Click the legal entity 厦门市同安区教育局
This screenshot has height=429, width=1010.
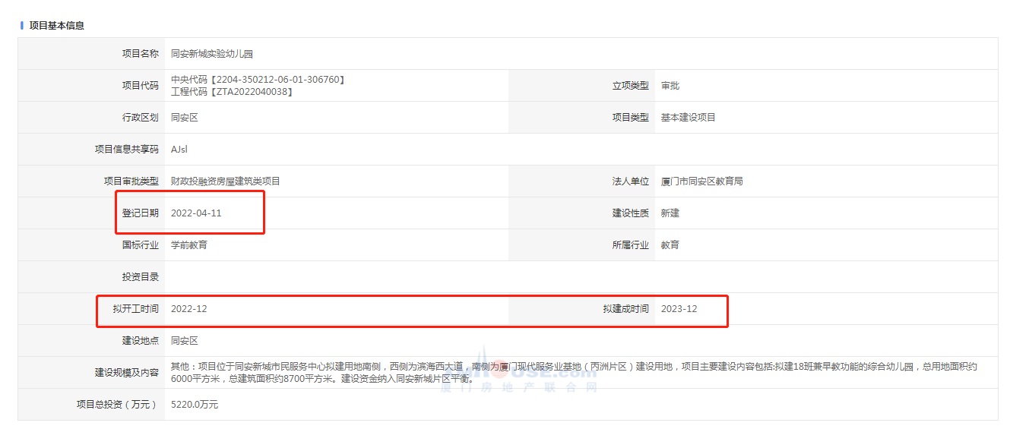[x=701, y=181]
